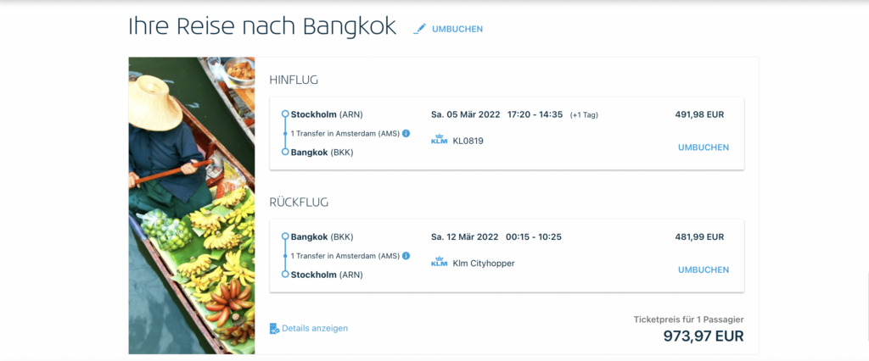The image size is (869, 361).
Task: Click the Bangkok floating market photo
Action: (x=192, y=205)
